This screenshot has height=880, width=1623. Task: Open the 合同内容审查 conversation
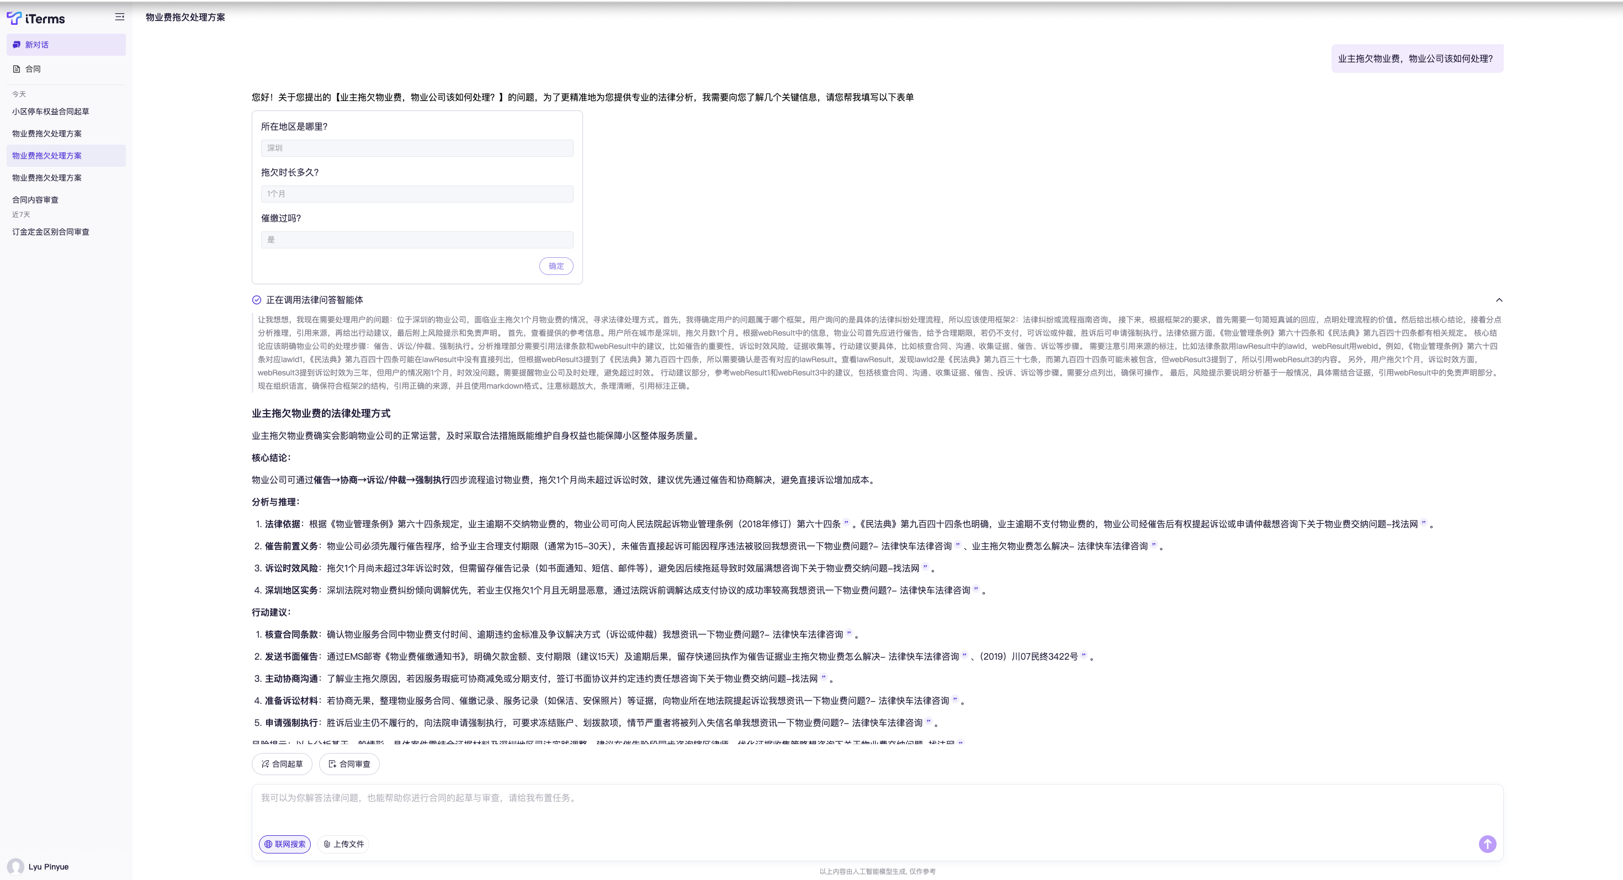35,200
